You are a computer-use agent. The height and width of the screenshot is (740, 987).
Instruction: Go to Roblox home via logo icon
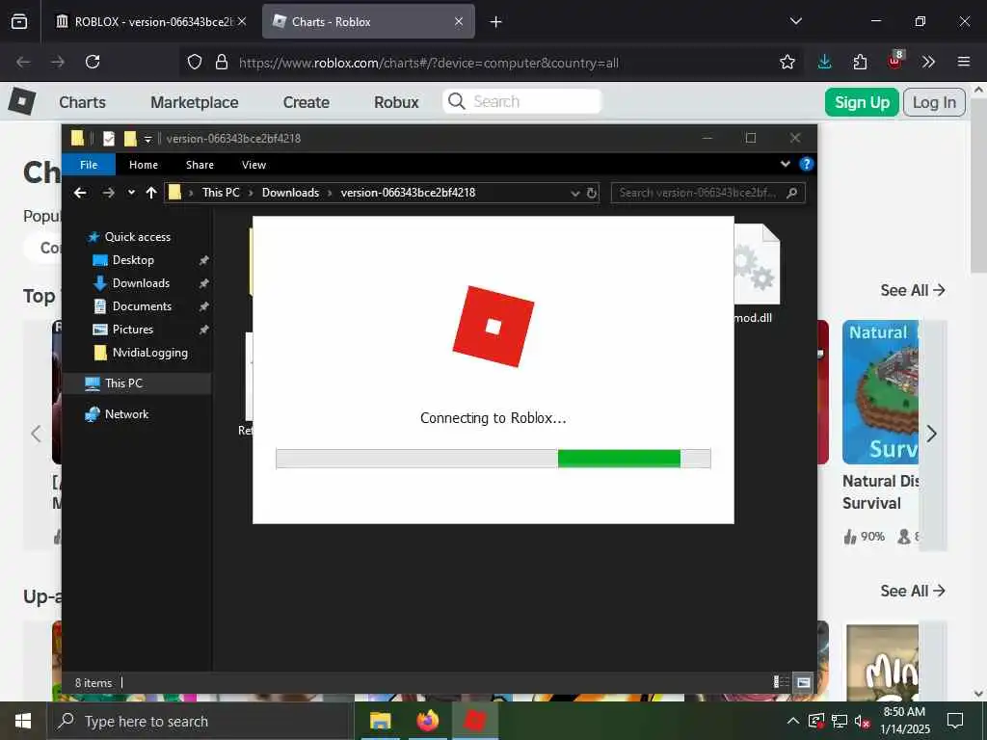22,101
